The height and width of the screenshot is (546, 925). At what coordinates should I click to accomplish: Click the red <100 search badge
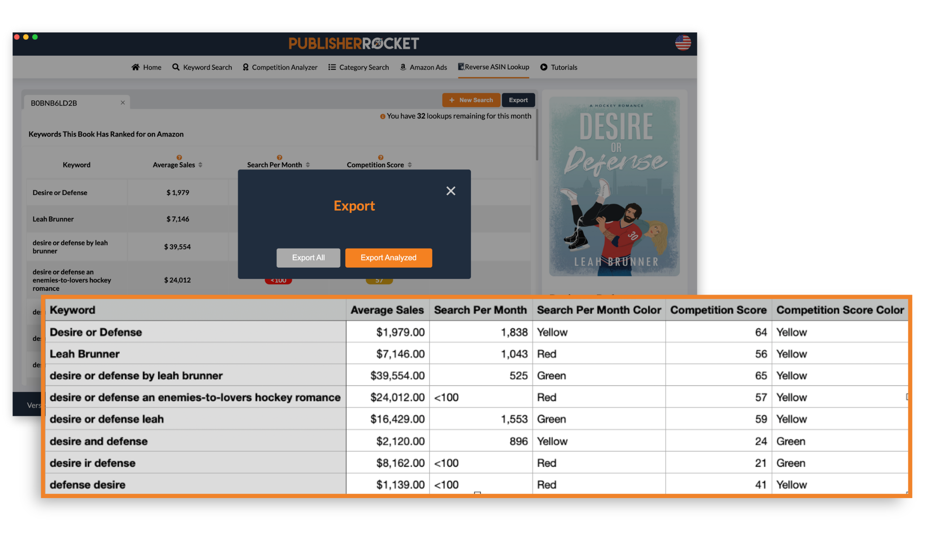(x=278, y=281)
